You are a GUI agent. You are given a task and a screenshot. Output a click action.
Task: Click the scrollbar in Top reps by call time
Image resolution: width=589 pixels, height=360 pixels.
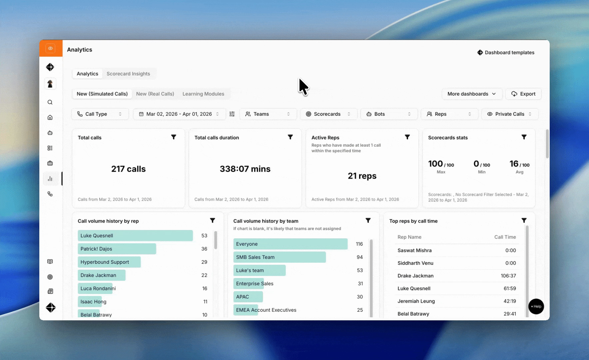tap(527, 271)
